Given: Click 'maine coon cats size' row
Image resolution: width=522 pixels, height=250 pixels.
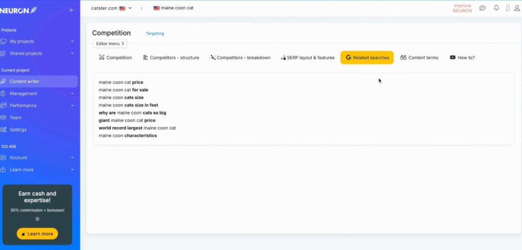Looking at the screenshot, I should click(x=121, y=97).
